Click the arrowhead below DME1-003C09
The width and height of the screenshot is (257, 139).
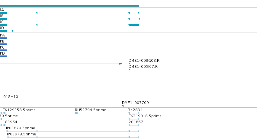pyautogui.click(x=123, y=106)
